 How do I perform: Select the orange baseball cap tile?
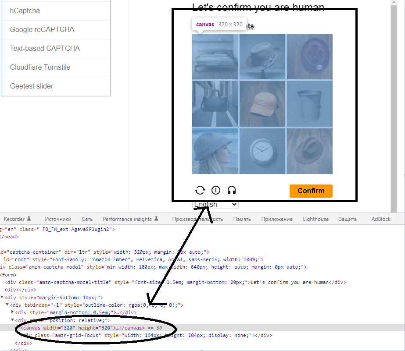[262, 104]
